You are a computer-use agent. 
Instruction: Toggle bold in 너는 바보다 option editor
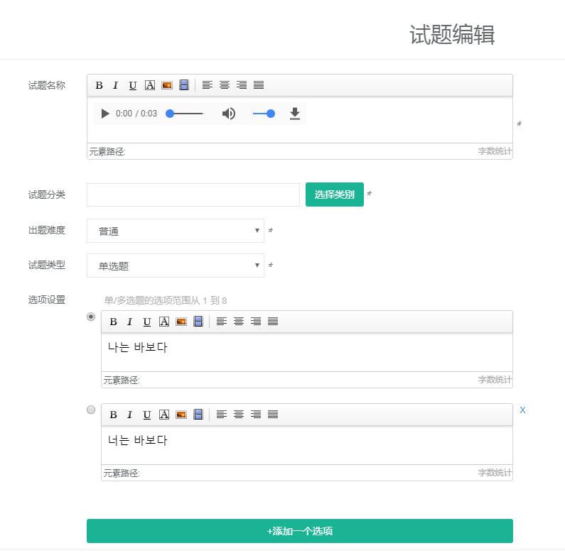[113, 415]
